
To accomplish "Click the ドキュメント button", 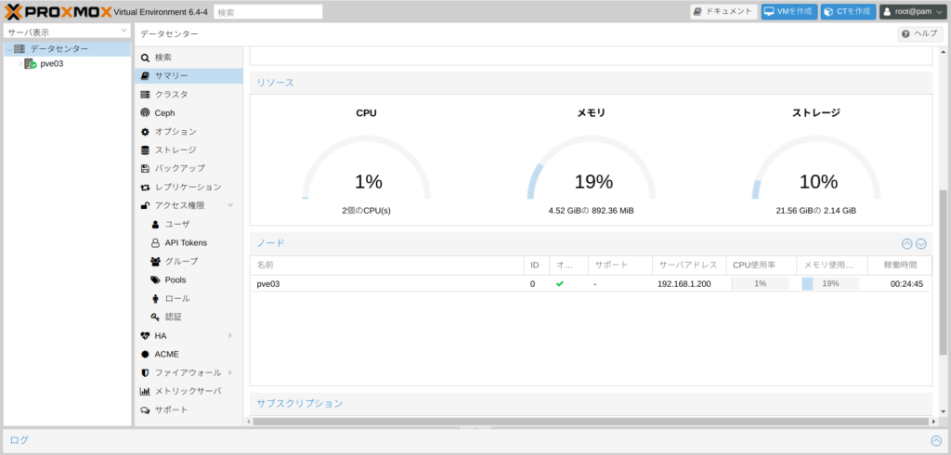I will click(x=723, y=11).
